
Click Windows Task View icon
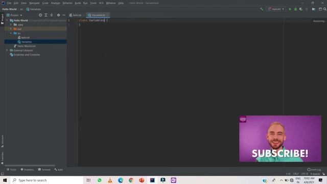click(x=88, y=180)
